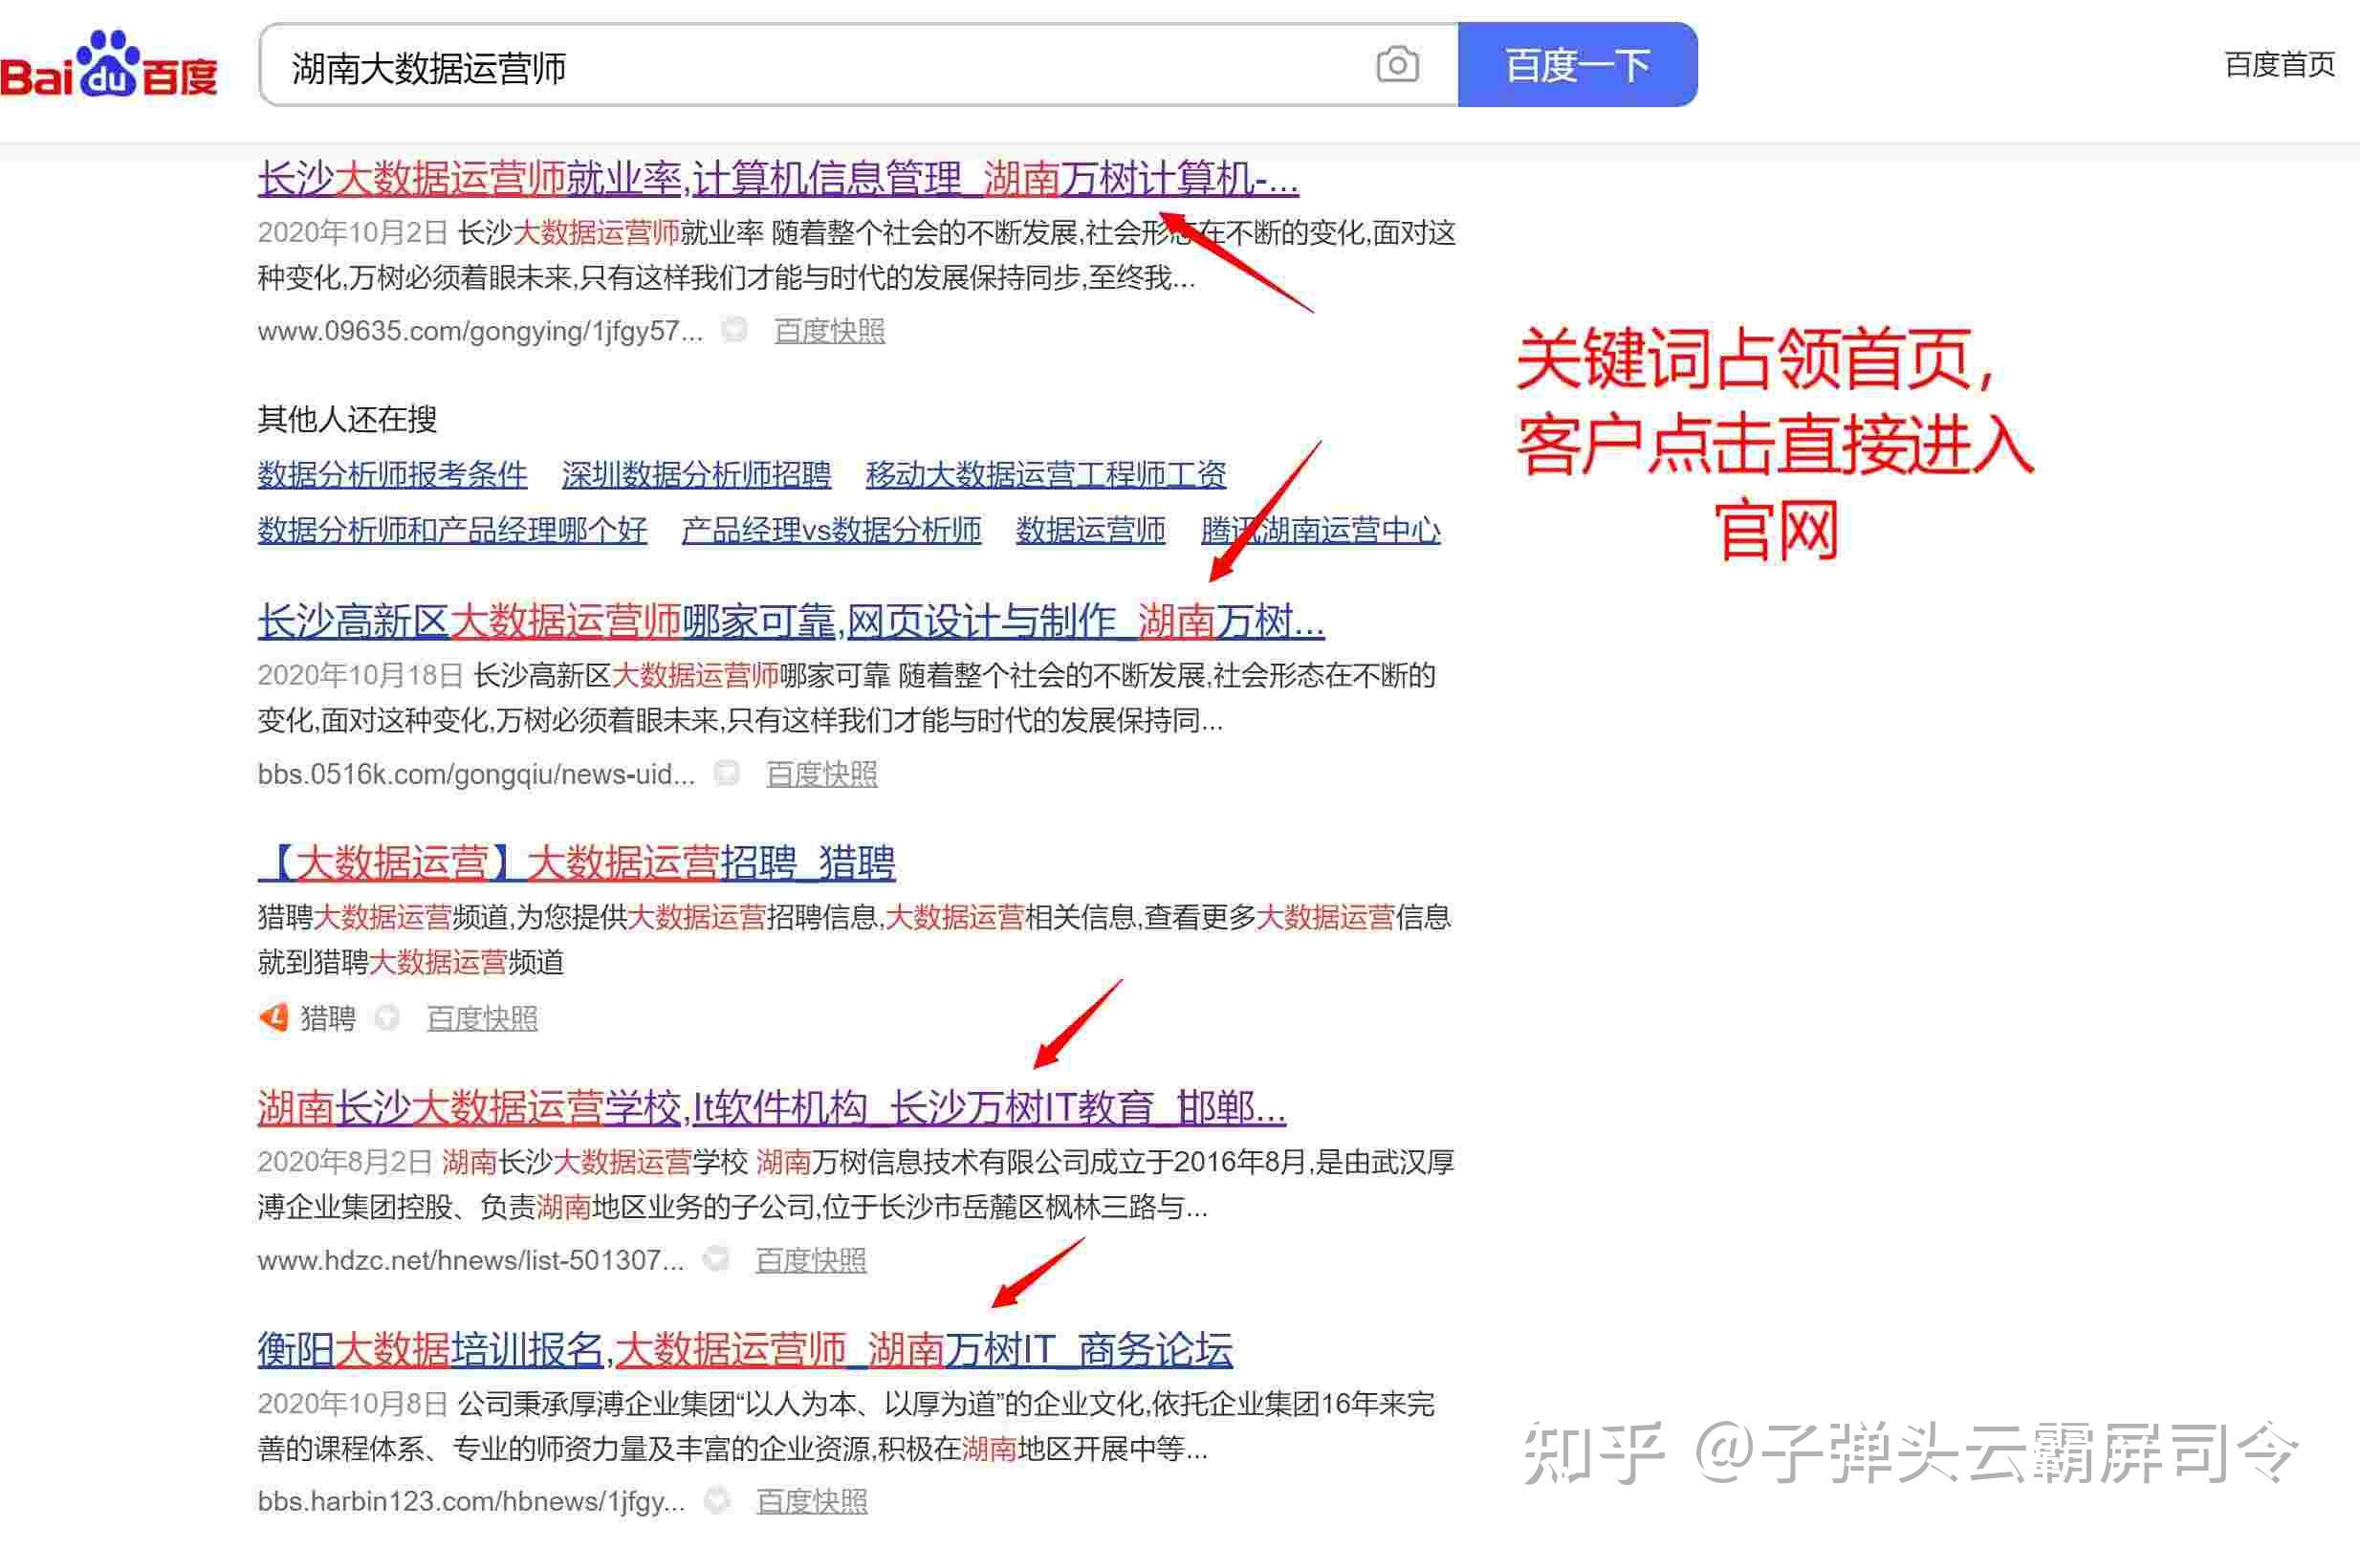Click related search 数据分析师报考条件
This screenshot has width=2360, height=1549.
pos(392,475)
